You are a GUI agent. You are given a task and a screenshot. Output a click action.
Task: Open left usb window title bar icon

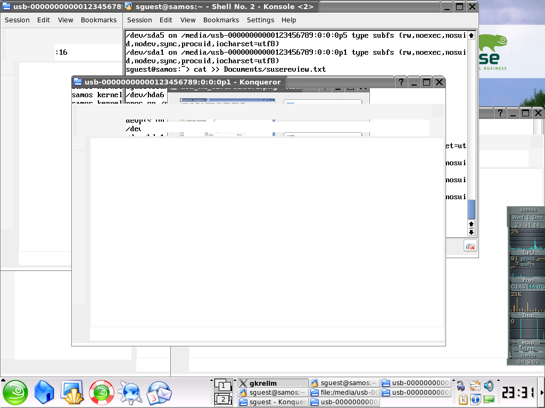pos(6,6)
